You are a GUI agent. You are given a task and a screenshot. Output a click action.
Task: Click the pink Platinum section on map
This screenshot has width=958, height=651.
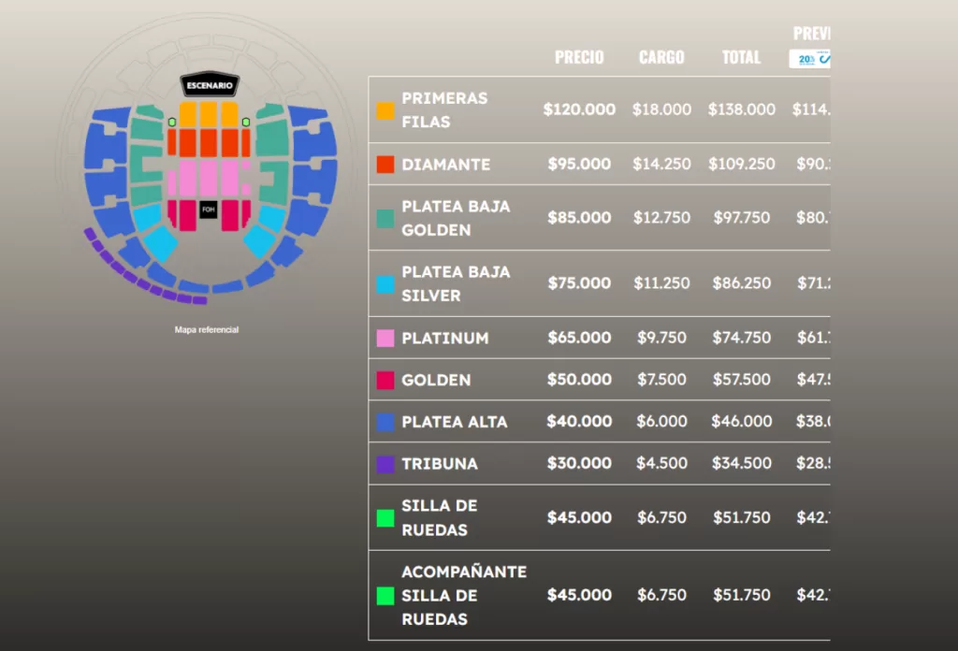pyautogui.click(x=208, y=178)
